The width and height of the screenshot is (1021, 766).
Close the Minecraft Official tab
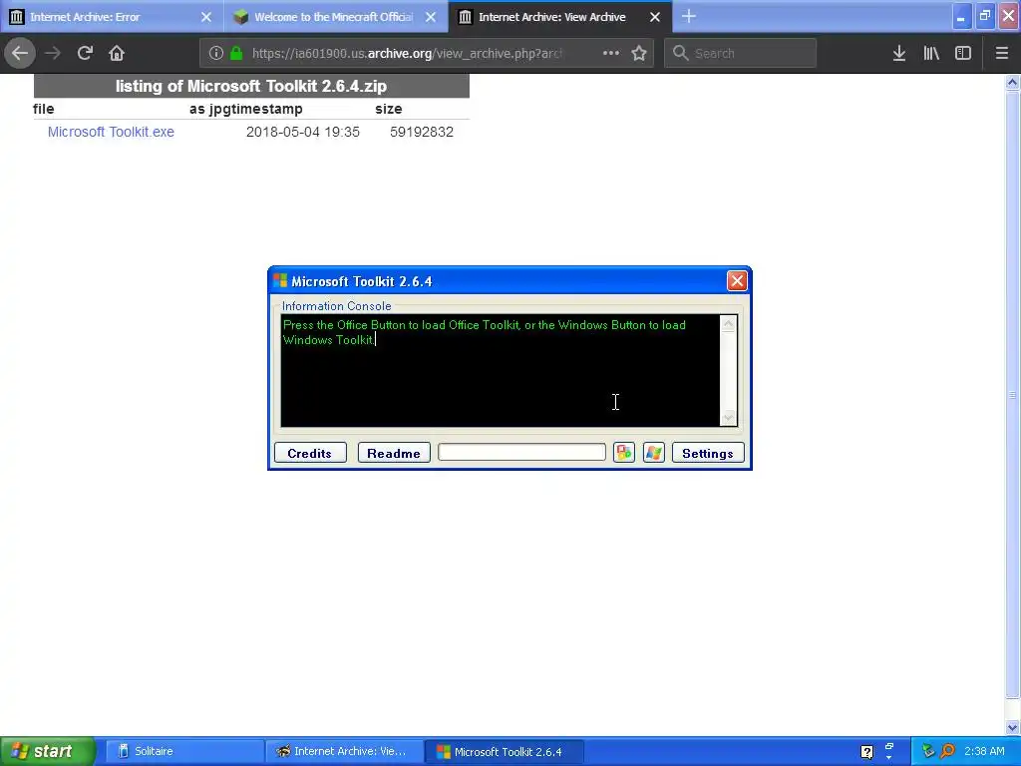431,17
